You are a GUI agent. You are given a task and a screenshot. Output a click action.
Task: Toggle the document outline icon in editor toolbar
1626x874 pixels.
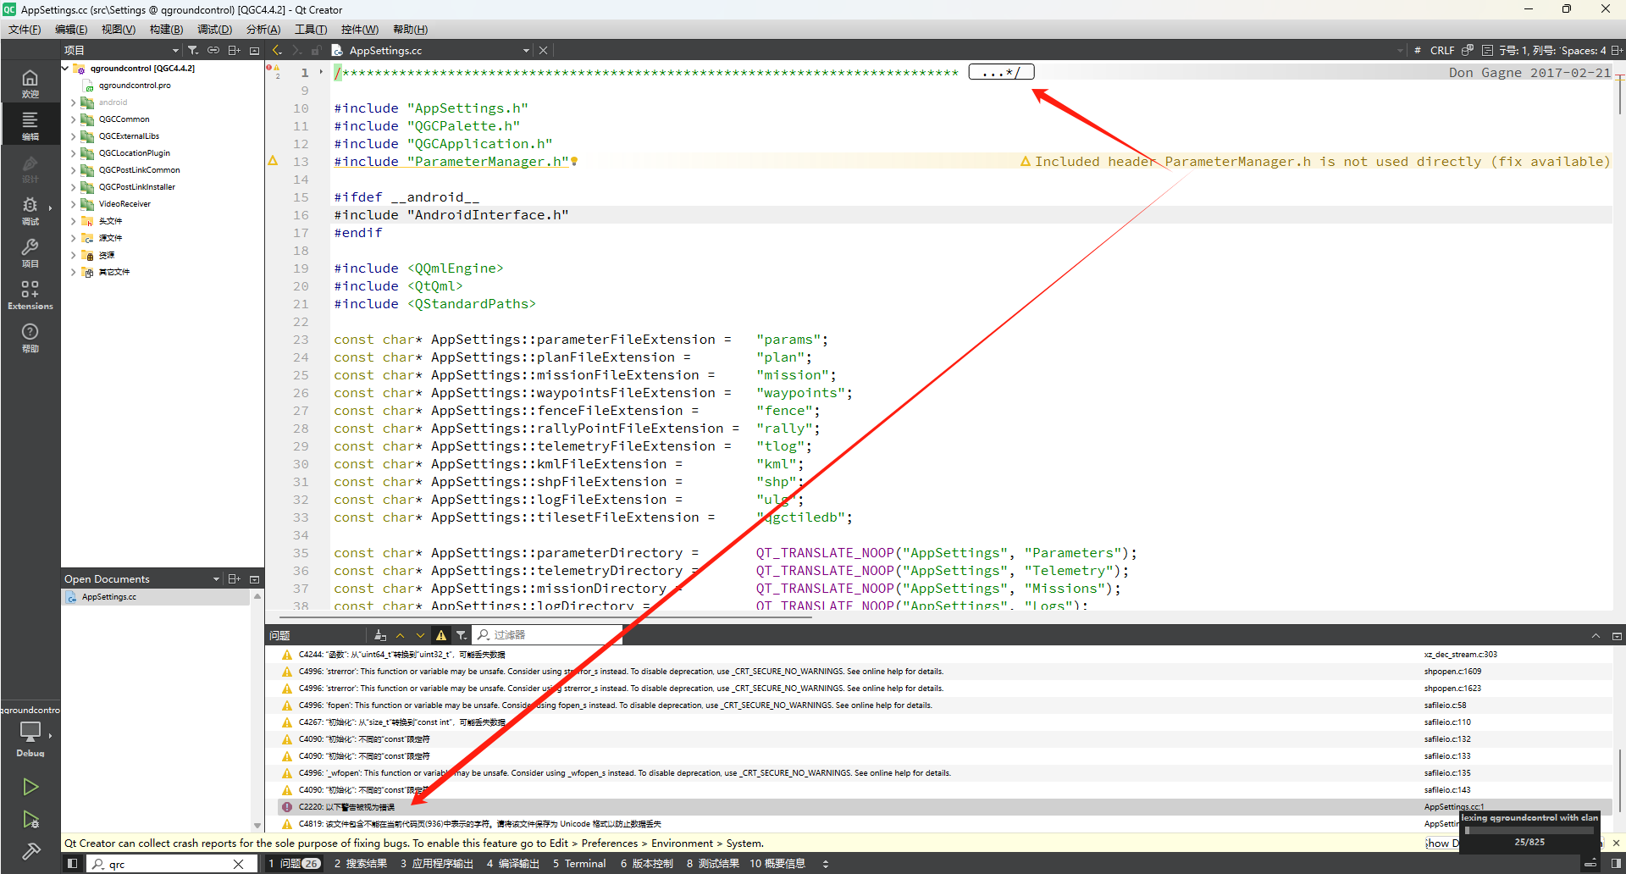point(1487,51)
